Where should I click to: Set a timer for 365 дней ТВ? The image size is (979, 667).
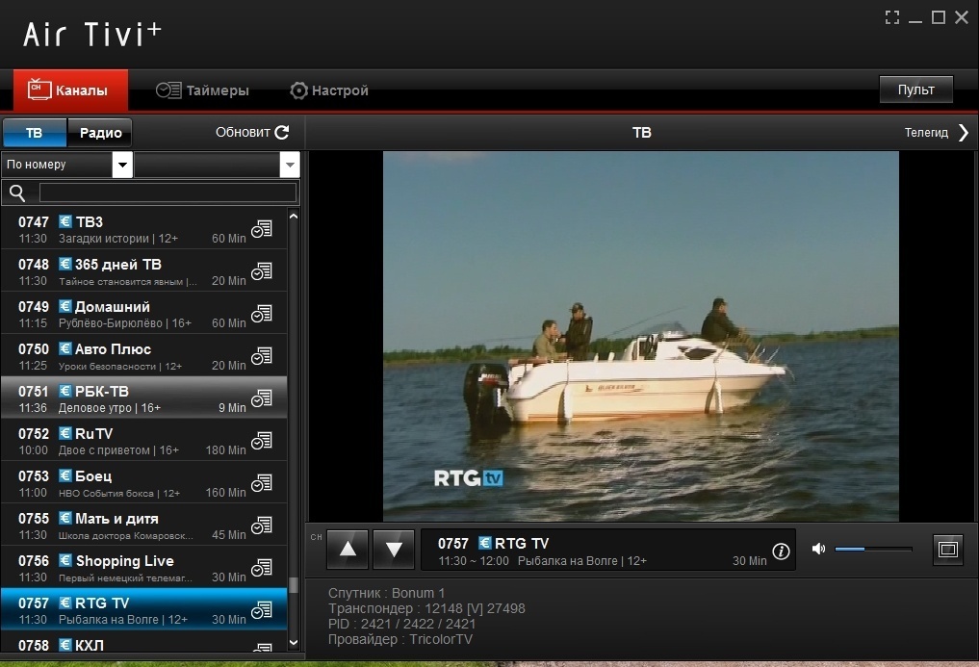(262, 271)
